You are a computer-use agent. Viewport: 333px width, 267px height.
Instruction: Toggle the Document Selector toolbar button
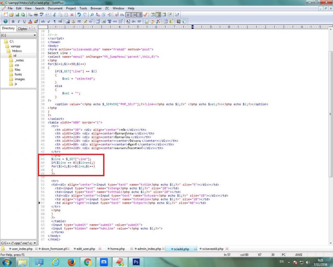click(x=153, y=15)
